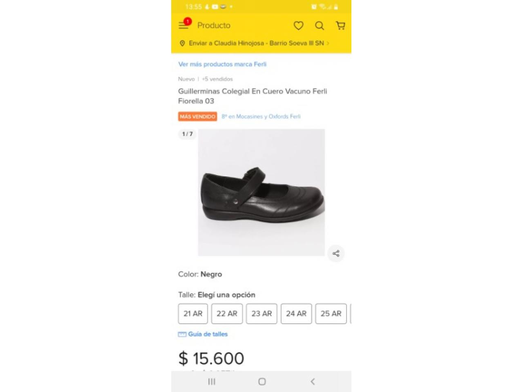Tap the MÁS VENDIDO badge
The image size is (523, 392).
[x=198, y=116]
